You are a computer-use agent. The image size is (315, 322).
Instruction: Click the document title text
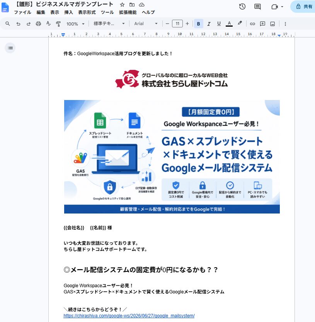64,4
